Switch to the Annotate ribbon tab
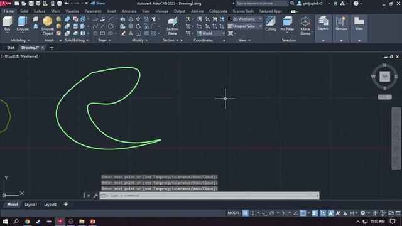402x226 pixels. point(129,11)
